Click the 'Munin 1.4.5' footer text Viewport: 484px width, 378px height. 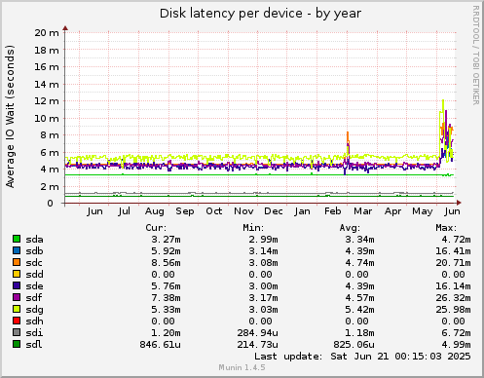(x=242, y=367)
